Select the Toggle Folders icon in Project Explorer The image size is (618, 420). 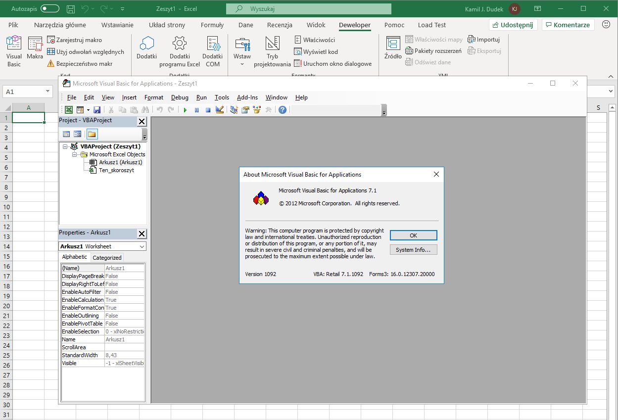click(x=92, y=134)
